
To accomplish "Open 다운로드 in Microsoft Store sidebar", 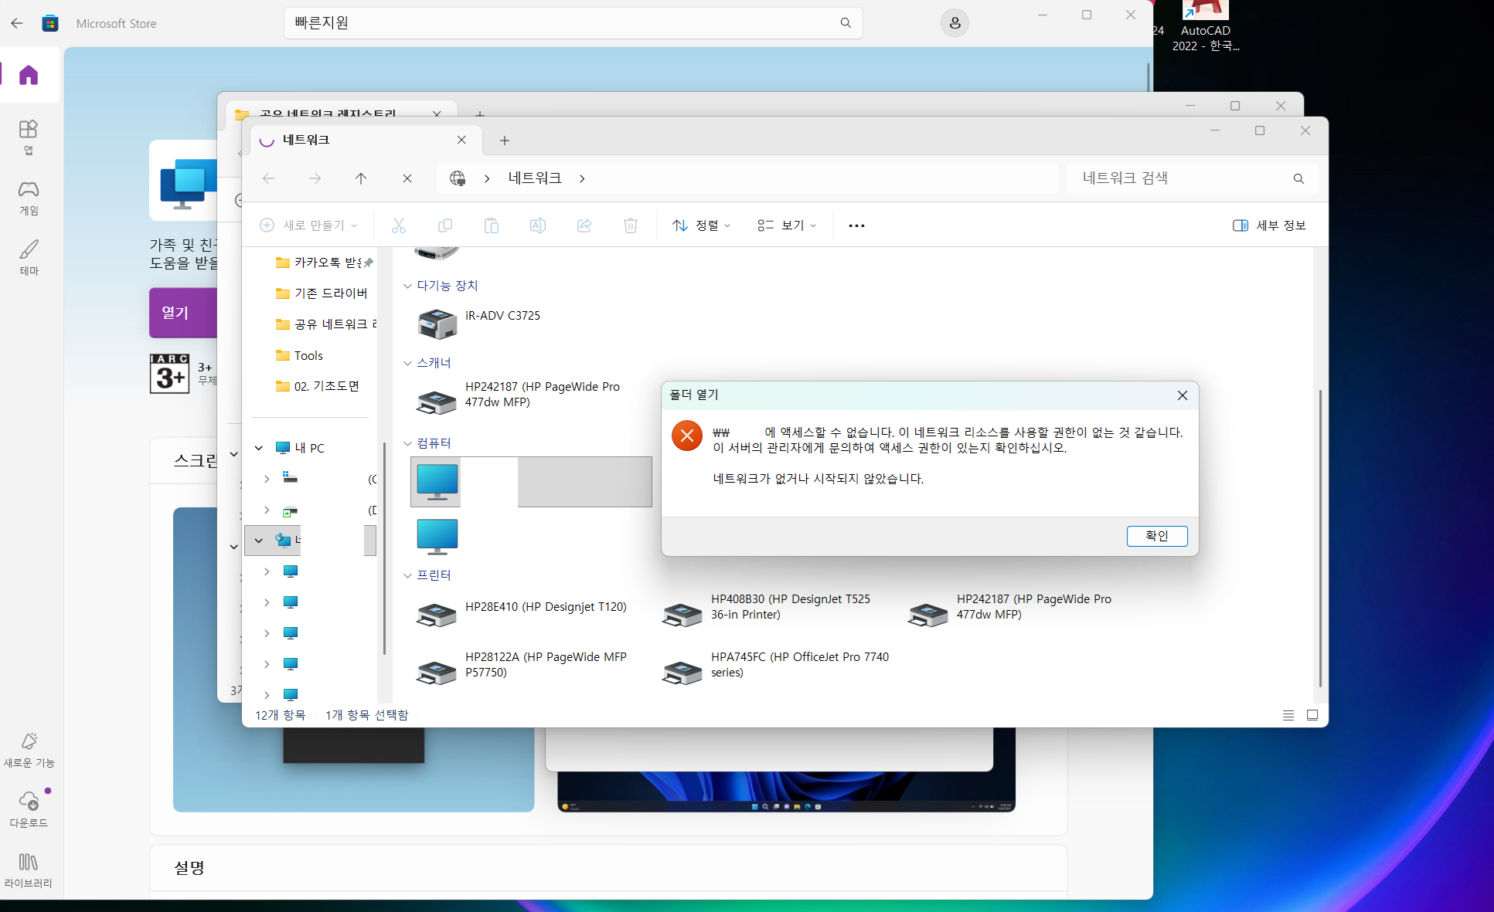I will [x=29, y=809].
